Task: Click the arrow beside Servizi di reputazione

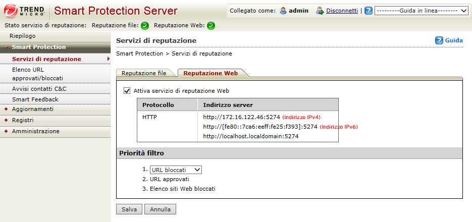Action: click(108, 59)
